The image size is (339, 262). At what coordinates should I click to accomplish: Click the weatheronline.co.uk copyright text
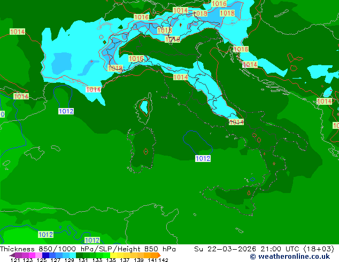290,257
